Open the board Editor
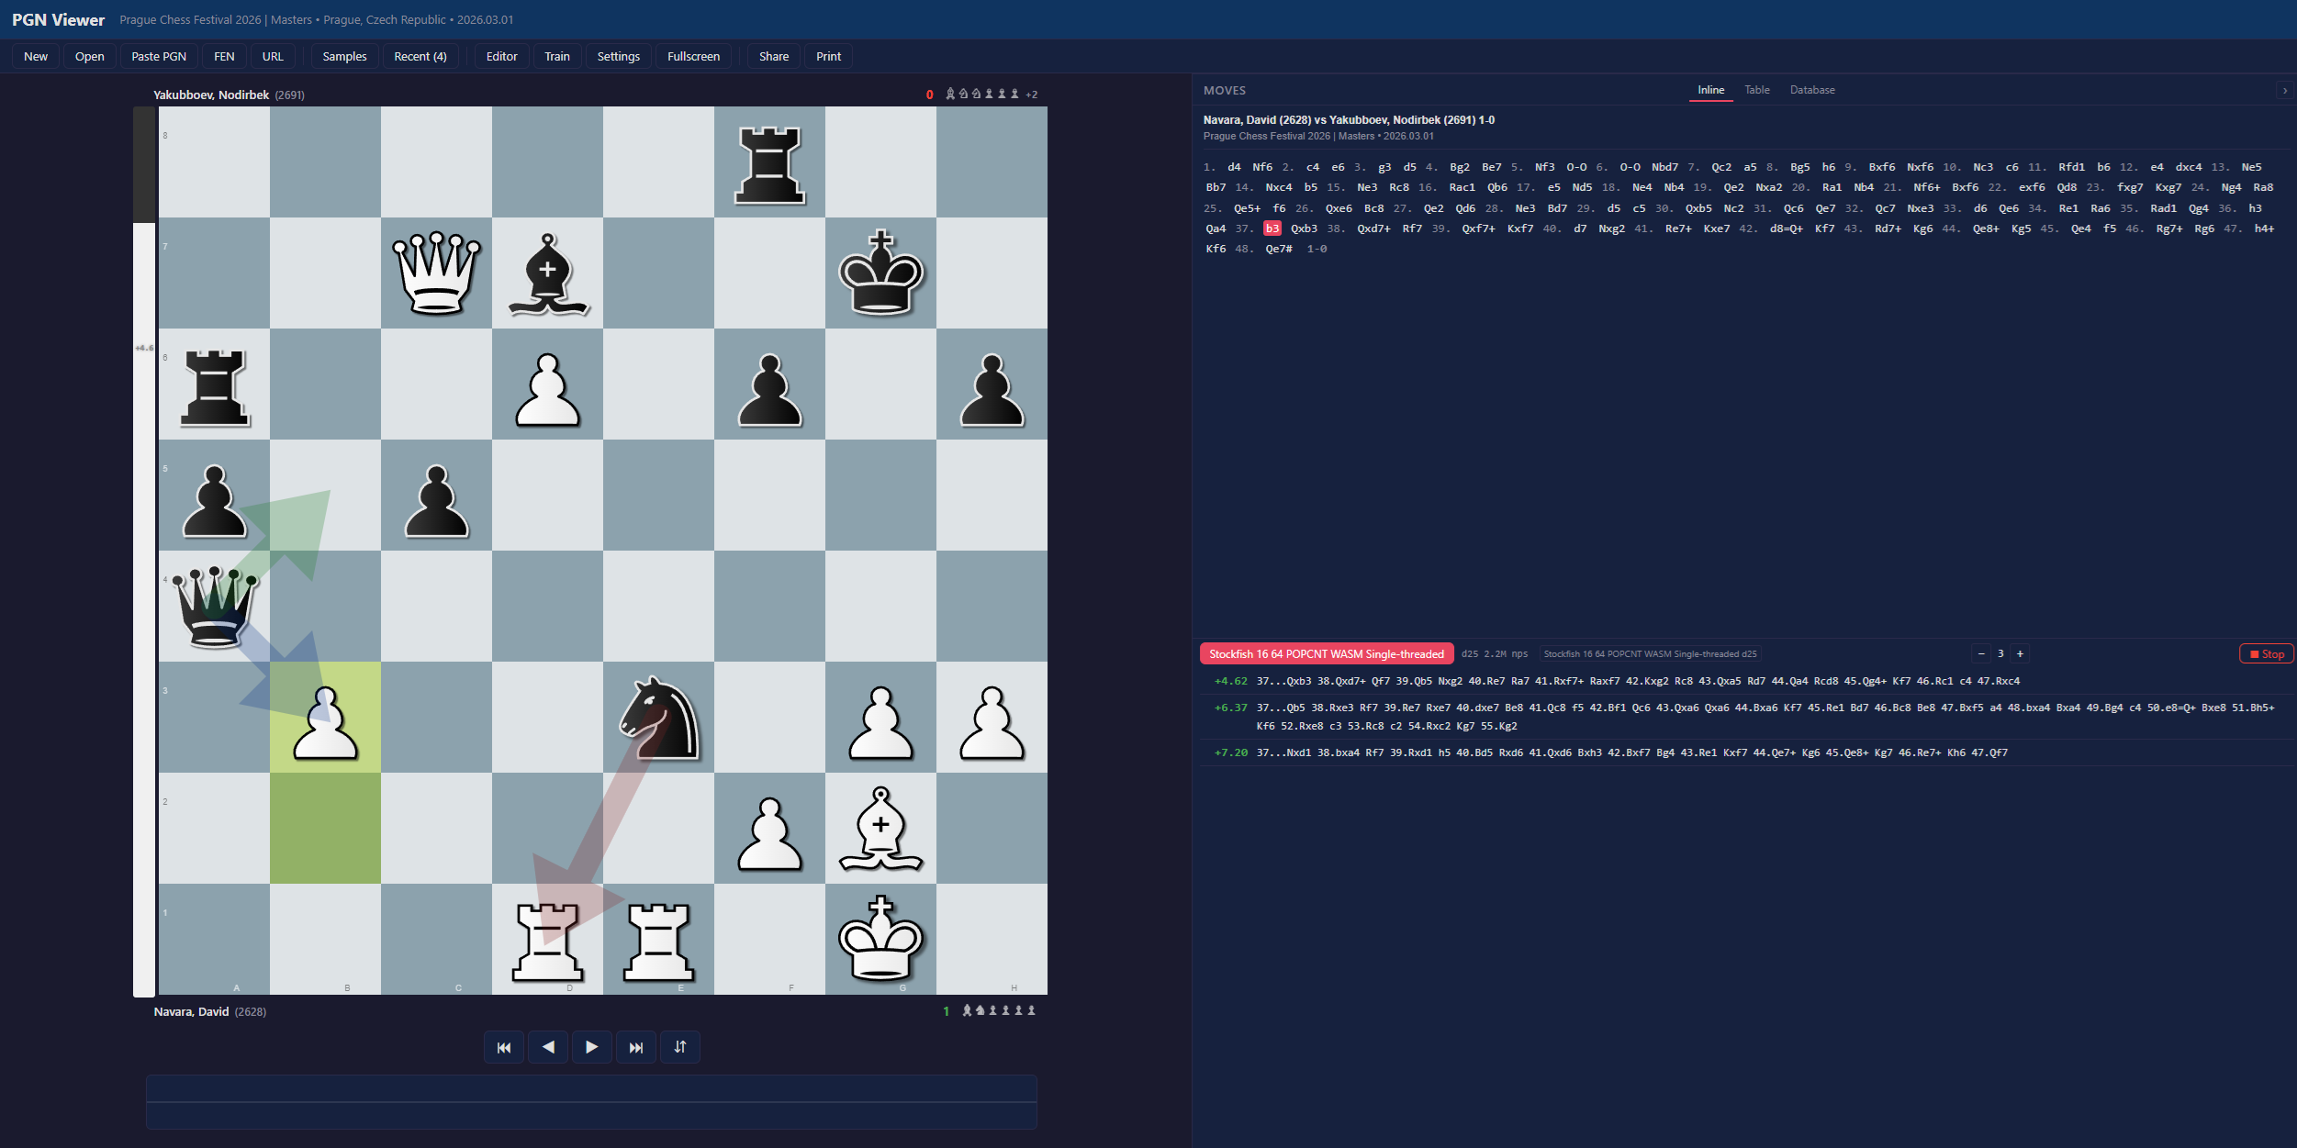2297x1148 pixels. tap(501, 56)
